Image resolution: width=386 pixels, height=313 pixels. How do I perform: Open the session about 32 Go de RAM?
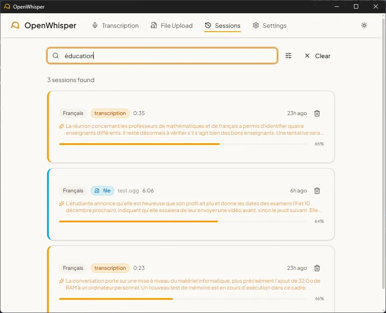tap(193, 284)
